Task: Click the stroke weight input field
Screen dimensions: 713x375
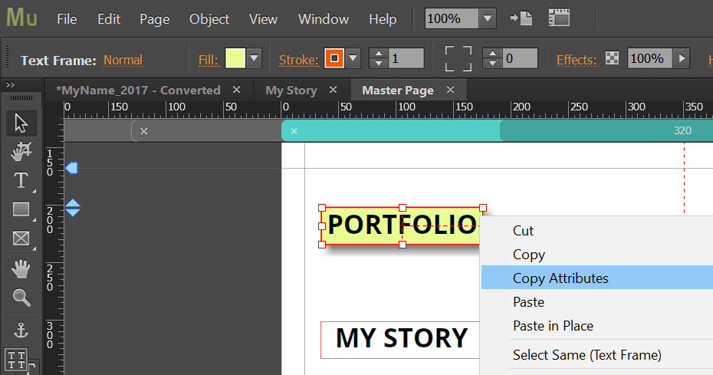Action: (406, 58)
